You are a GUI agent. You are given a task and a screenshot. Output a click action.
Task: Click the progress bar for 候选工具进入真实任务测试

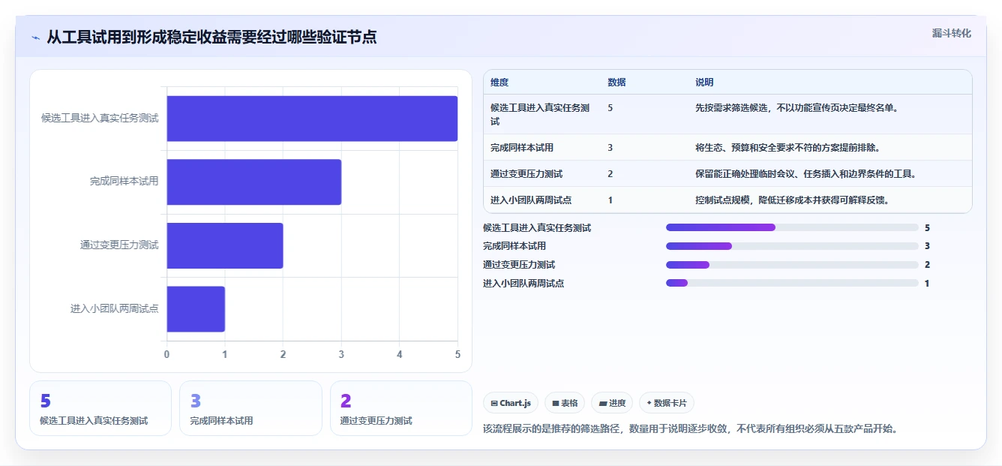792,227
